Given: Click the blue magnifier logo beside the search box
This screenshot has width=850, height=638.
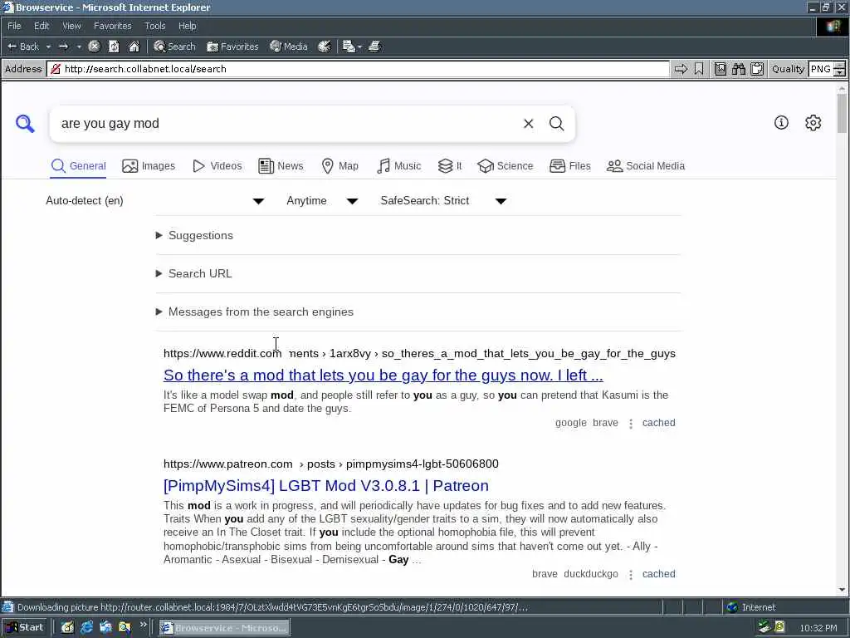Looking at the screenshot, I should click(25, 124).
